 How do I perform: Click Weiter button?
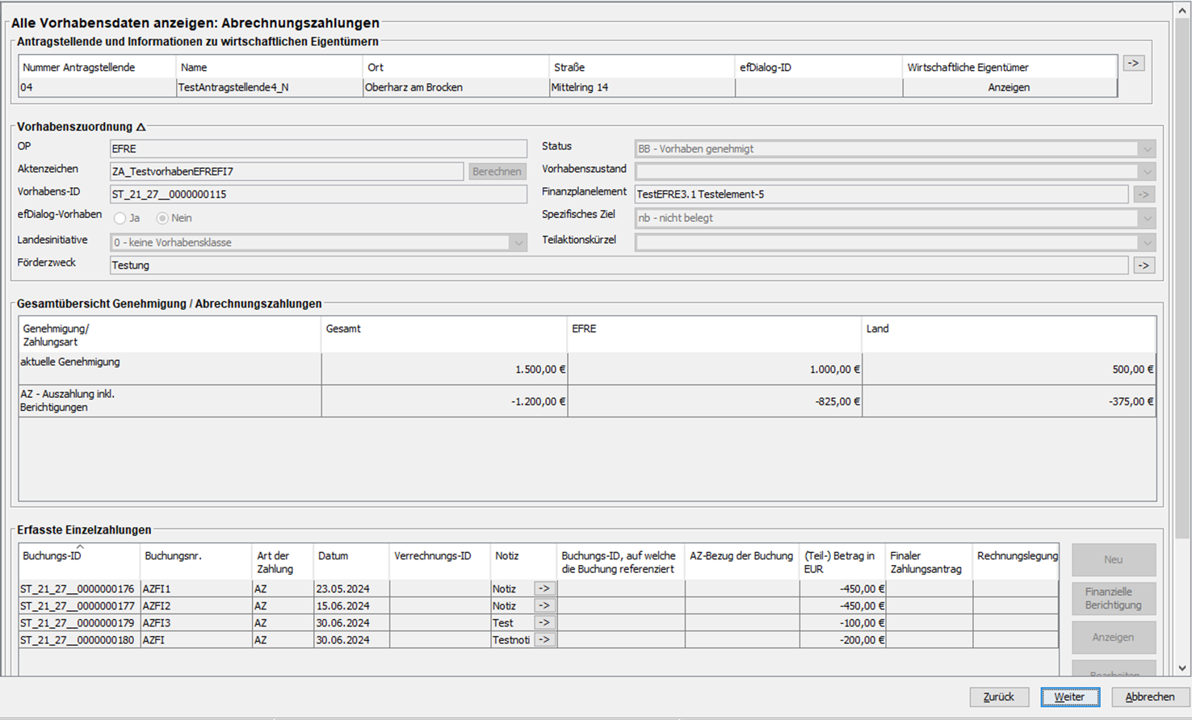click(1069, 697)
